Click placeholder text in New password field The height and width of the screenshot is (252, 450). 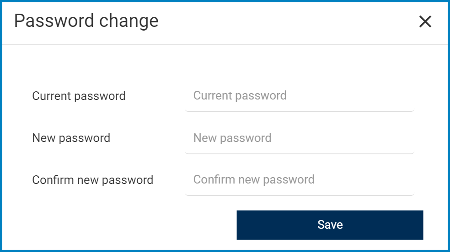pos(232,138)
